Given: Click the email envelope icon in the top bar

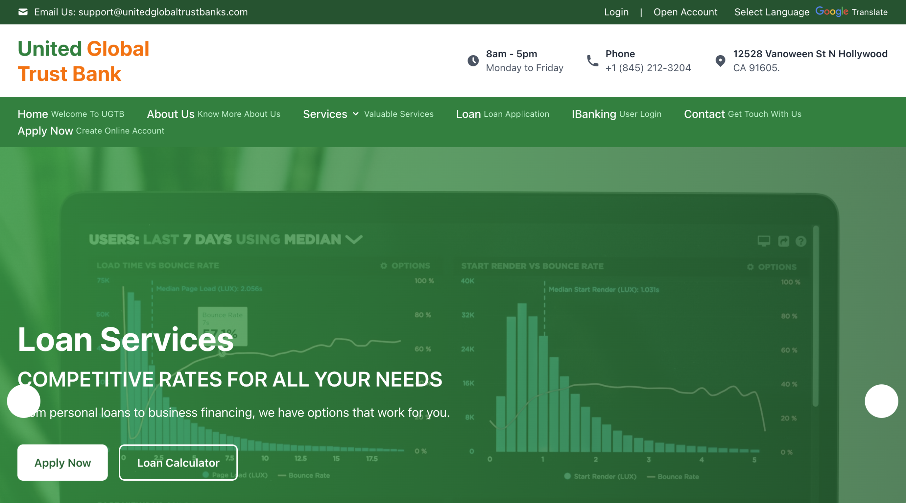Looking at the screenshot, I should pos(23,12).
